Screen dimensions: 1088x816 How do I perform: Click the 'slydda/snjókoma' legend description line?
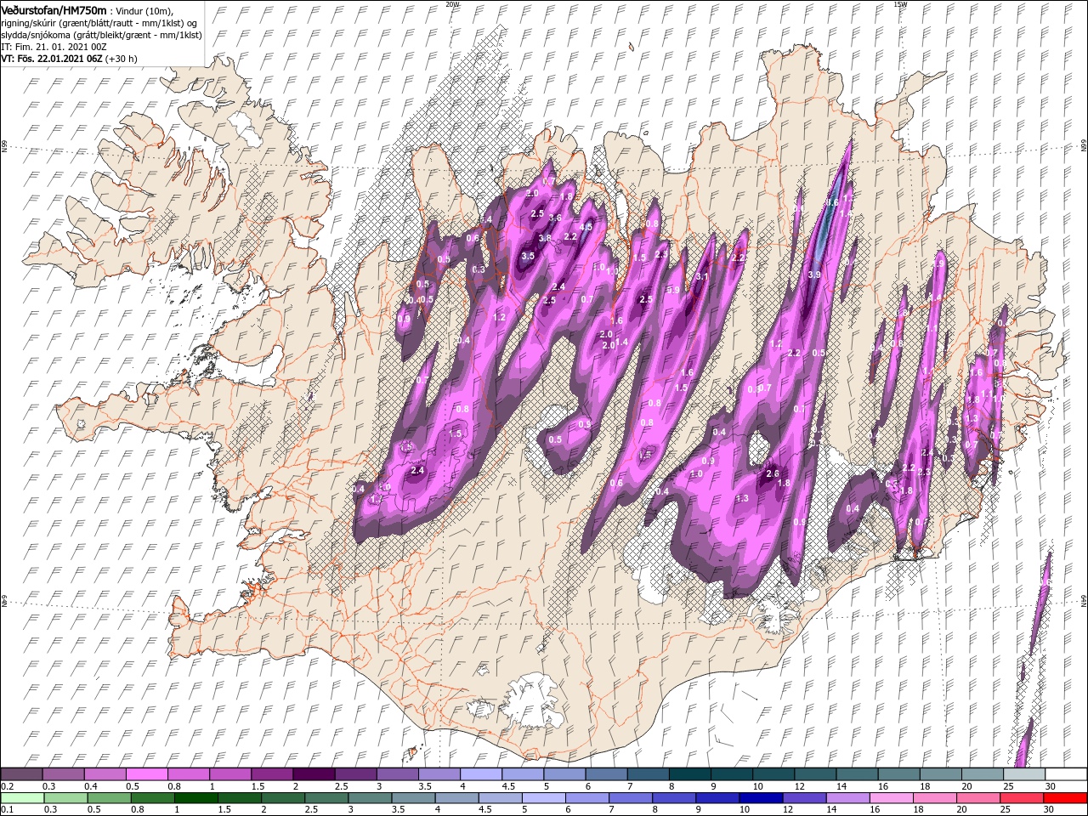pos(101,34)
